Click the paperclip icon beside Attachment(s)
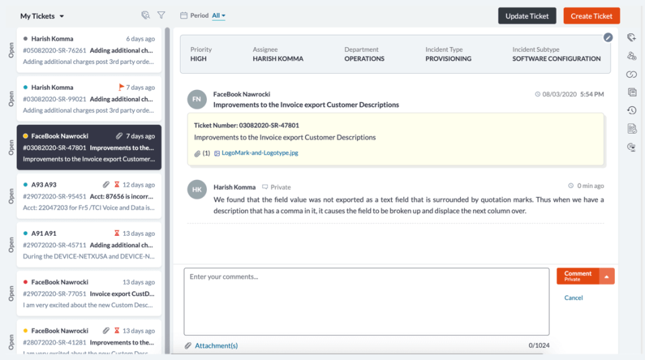The image size is (645, 360). coord(188,346)
